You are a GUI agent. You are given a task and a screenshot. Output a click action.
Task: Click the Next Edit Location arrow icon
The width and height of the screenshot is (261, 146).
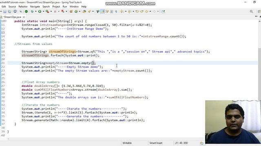[x=142, y=11]
